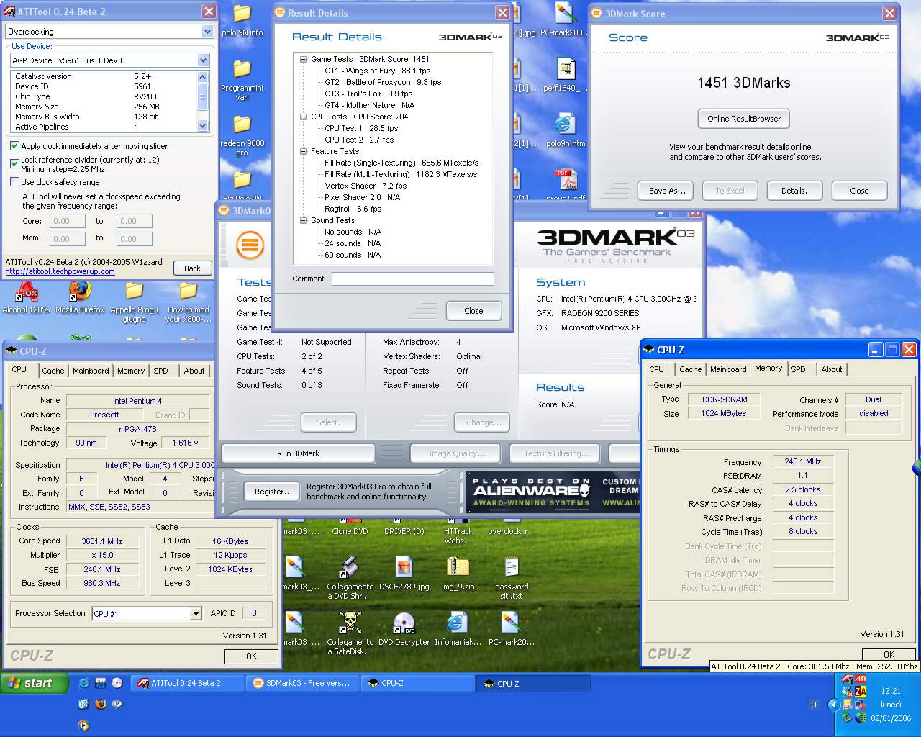Image resolution: width=921 pixels, height=737 pixels.
Task: Toggle Apply clock immediately after moving slider
Action: [x=14, y=146]
